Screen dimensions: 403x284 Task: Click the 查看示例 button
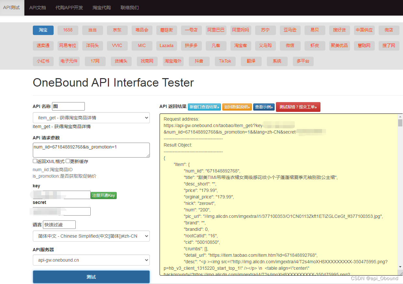[264, 107]
